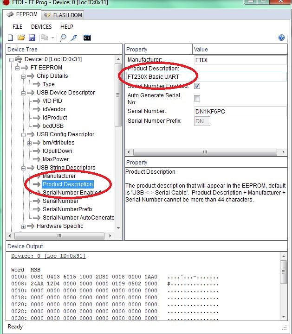292x334 pixels.
Task: Check Auto Generate Serial No checkbox
Action: pos(197,98)
